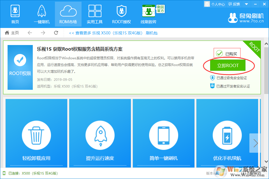This screenshot has width=269, height=179.
Task: Click the 简单一键刷机 card label
Action: click(164, 158)
